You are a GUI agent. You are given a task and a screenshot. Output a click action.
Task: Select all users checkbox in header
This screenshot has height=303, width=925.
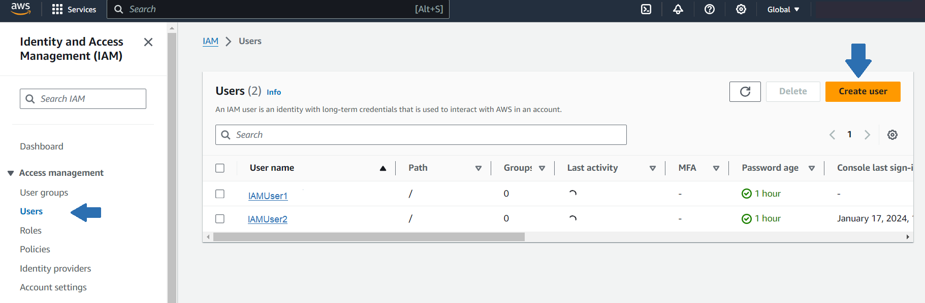(220, 168)
